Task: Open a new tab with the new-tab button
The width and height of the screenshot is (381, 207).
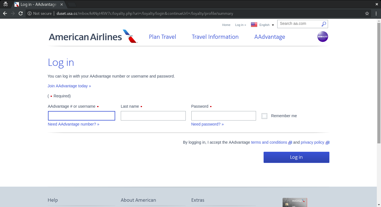Action: click(72, 4)
